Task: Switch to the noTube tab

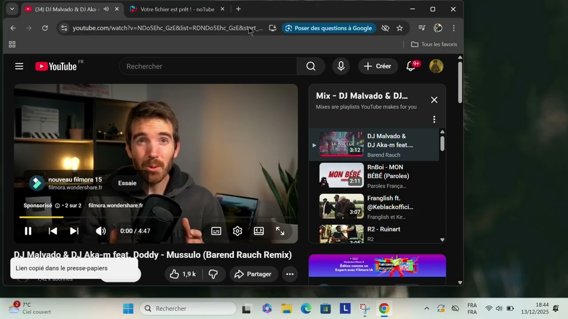Action: tap(177, 9)
